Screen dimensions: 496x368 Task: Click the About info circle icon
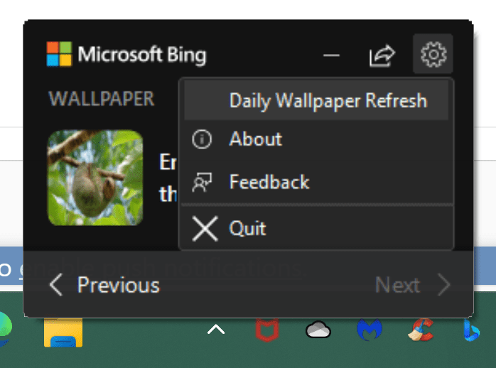[202, 139]
